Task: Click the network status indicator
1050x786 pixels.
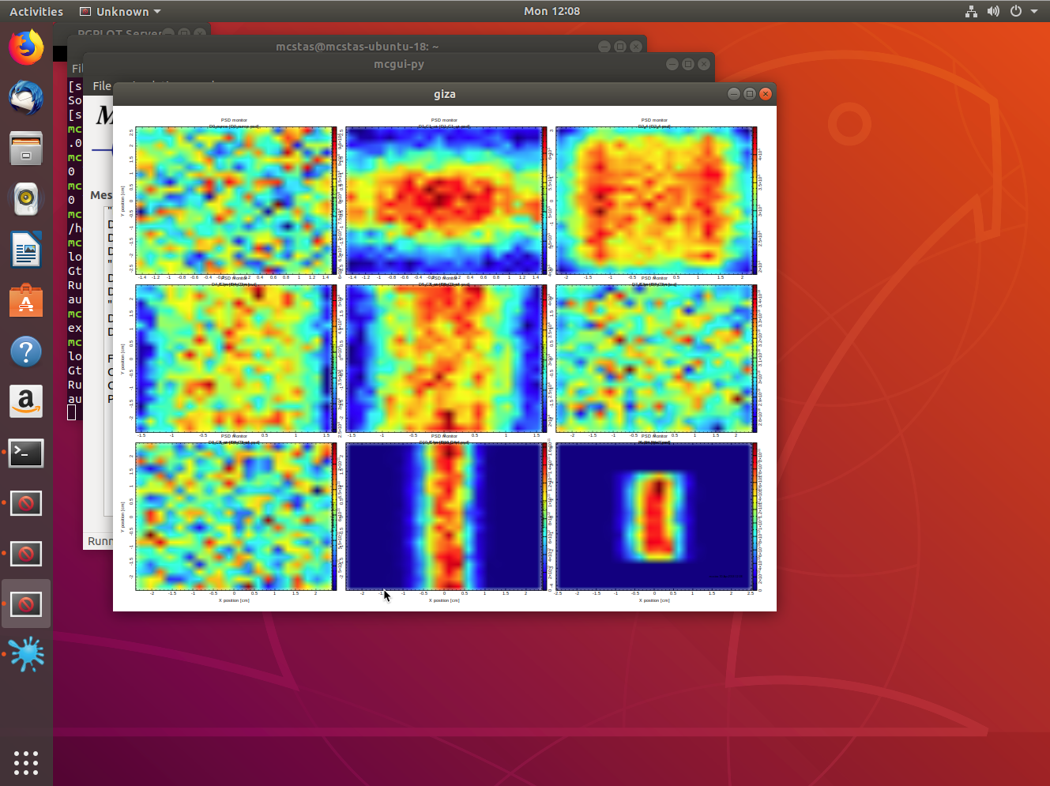Action: [971, 12]
